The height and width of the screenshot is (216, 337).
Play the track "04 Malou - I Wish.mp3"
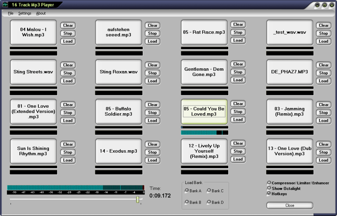tap(33, 32)
